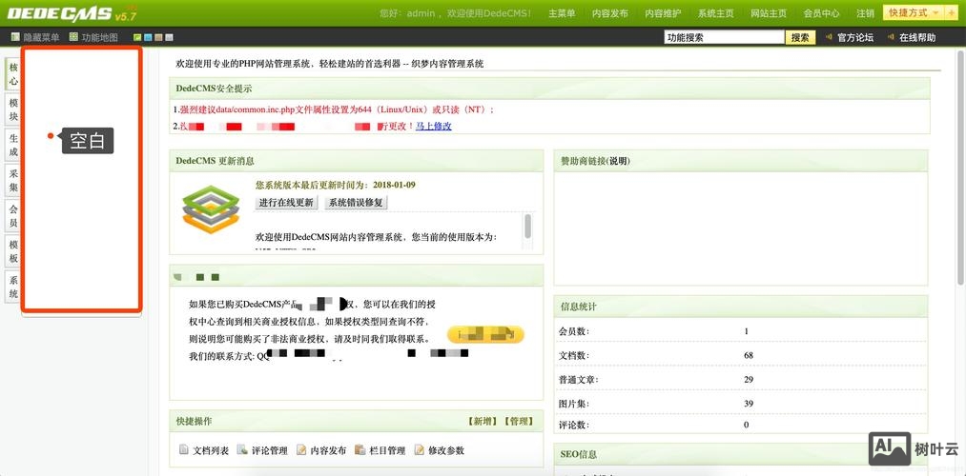Click the 搜索 button
The image size is (966, 476).
click(800, 37)
